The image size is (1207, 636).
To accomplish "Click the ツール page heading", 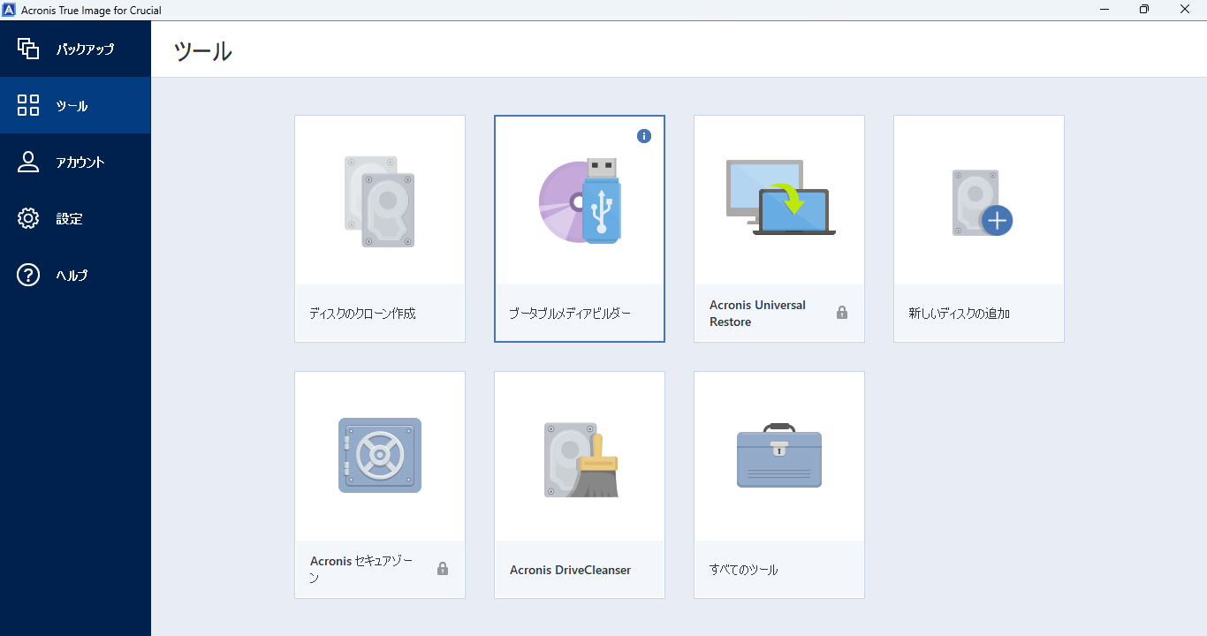I will pyautogui.click(x=203, y=50).
